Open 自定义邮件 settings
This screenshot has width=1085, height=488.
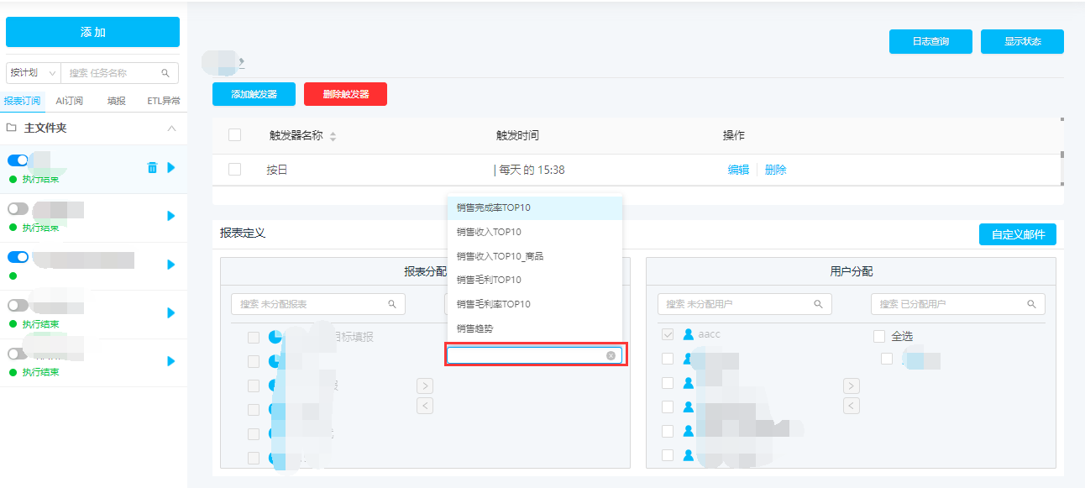[x=1018, y=234]
